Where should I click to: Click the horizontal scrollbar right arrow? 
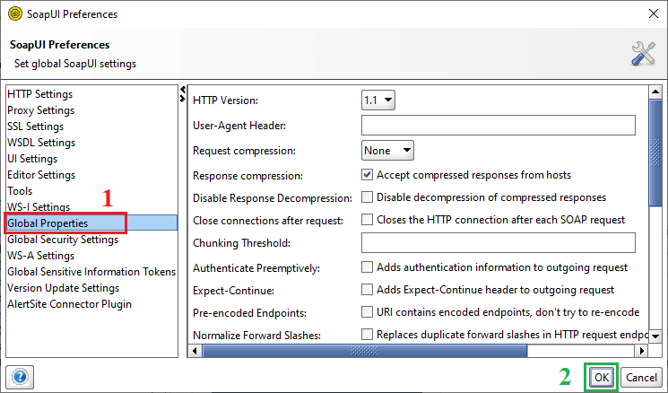pos(641,351)
